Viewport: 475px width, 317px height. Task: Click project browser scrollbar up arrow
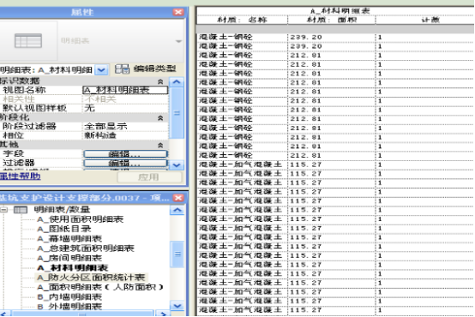(177, 210)
